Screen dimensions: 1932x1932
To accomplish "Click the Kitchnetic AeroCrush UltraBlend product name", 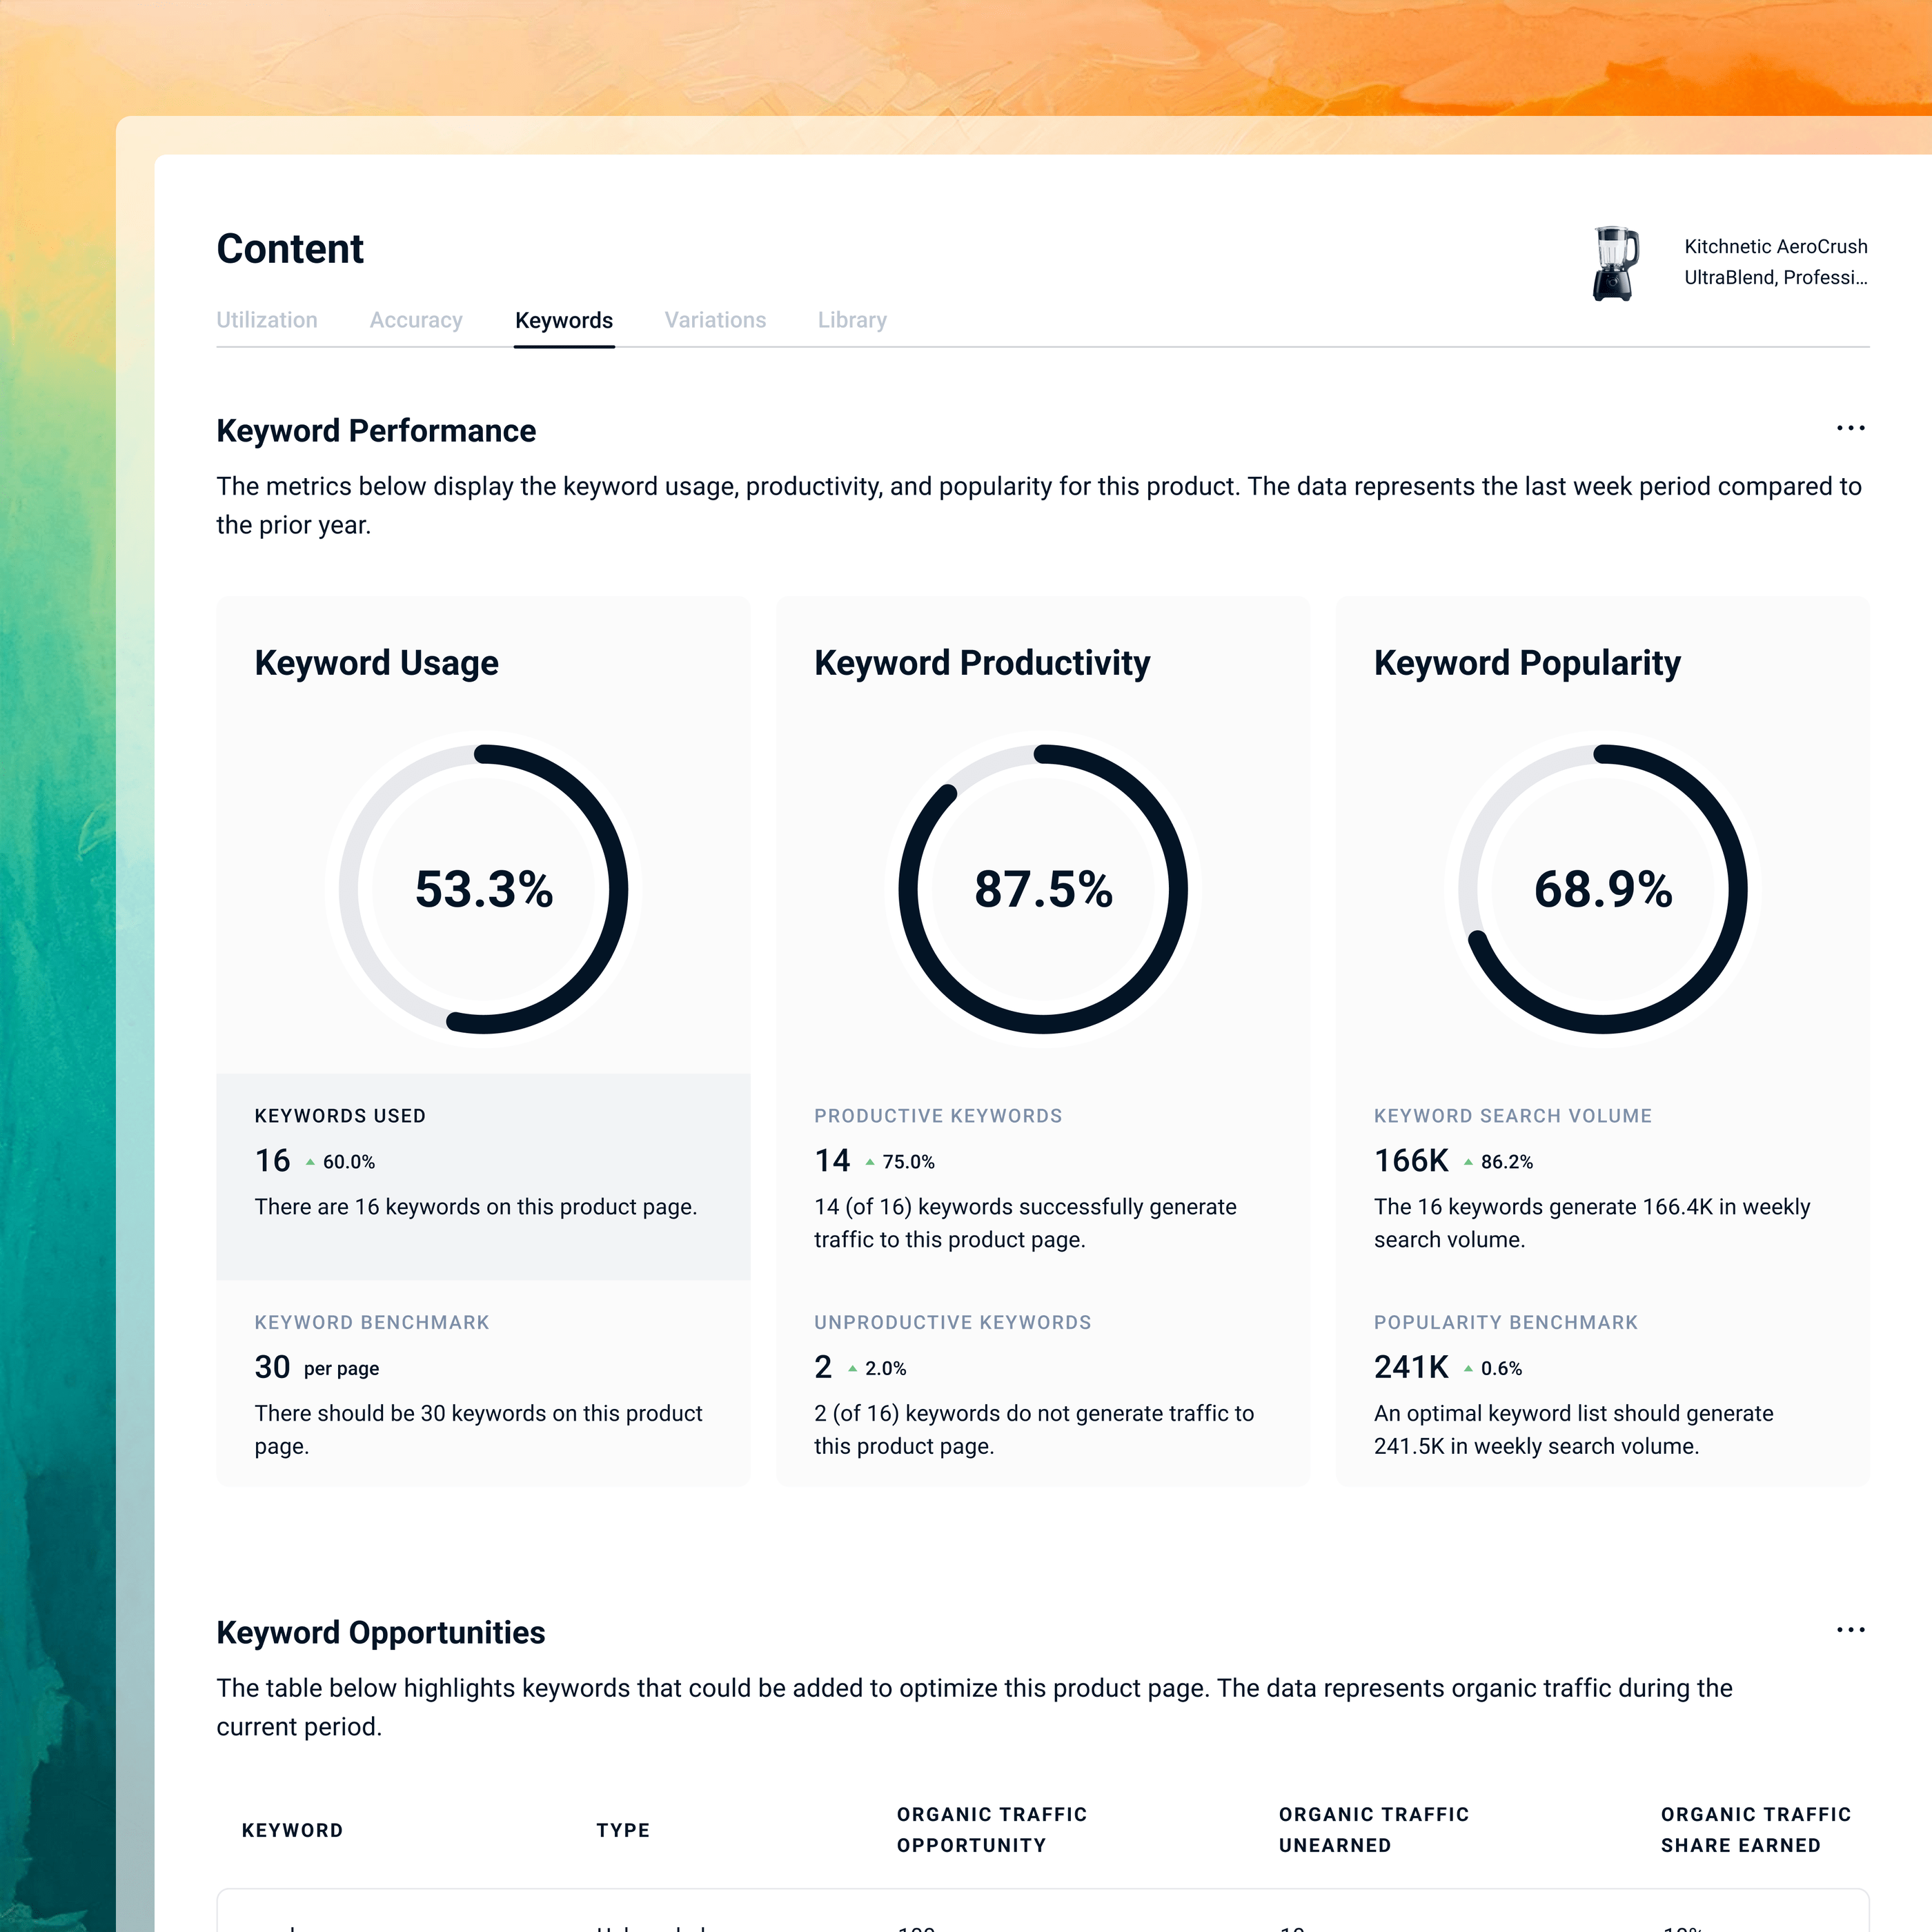I will (x=1775, y=262).
